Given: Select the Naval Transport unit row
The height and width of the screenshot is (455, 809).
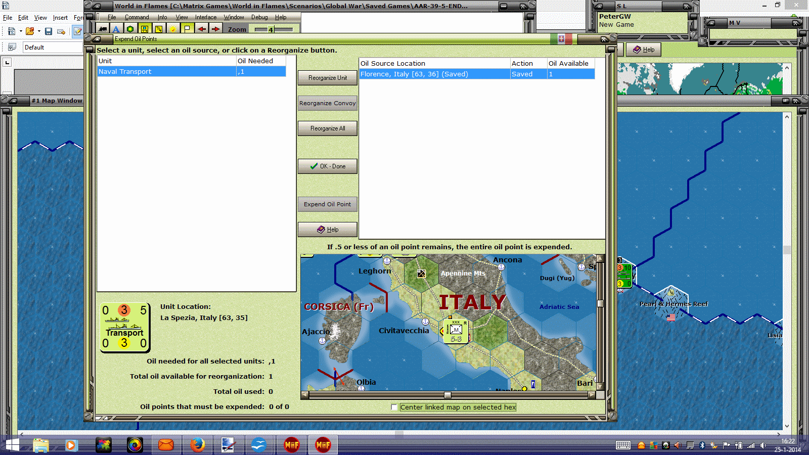Looking at the screenshot, I should tap(192, 72).
